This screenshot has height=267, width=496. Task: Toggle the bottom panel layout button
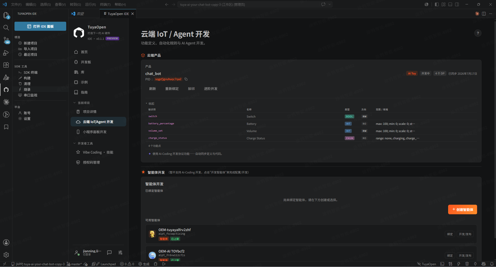click(450, 4)
